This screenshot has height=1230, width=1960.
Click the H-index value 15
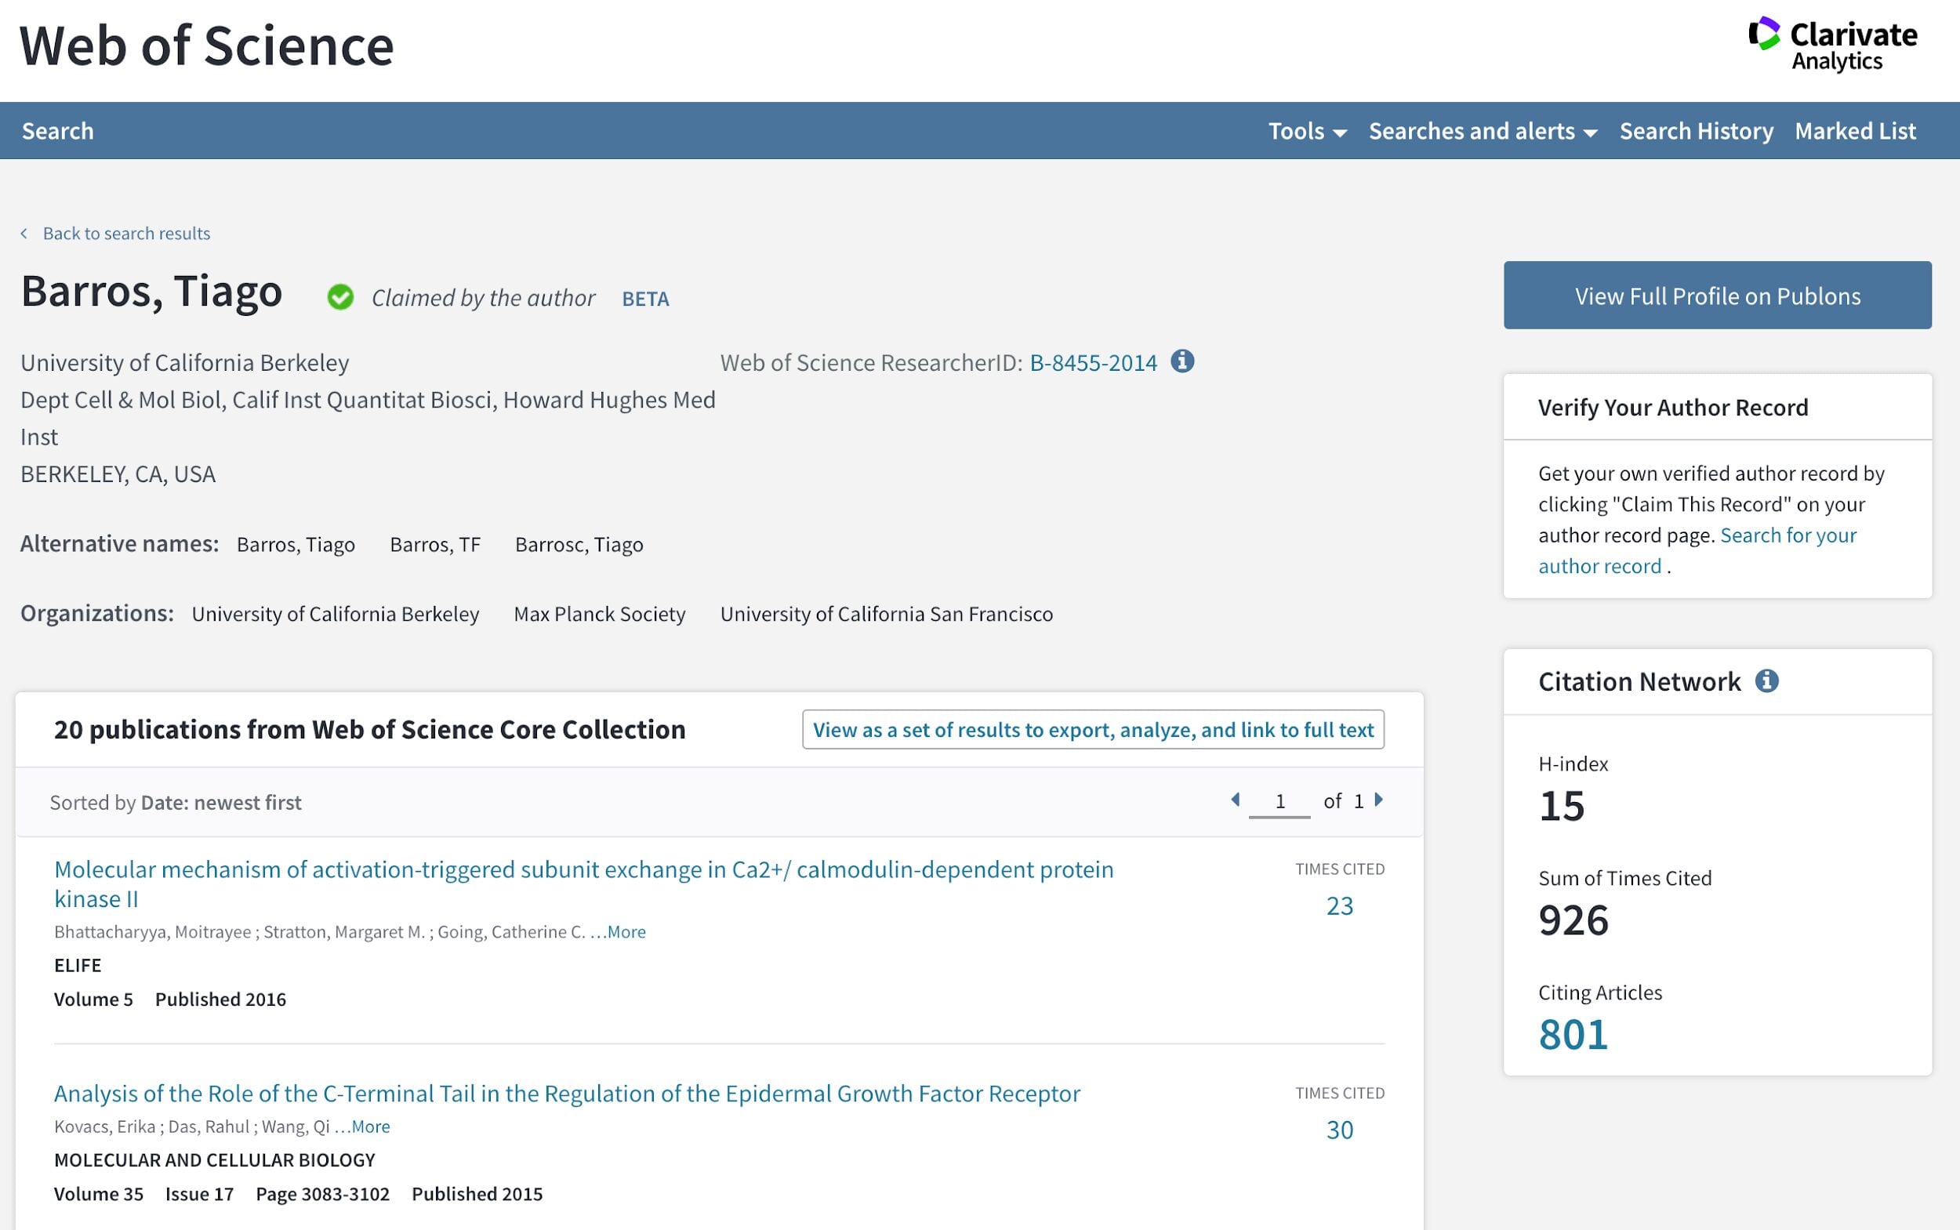click(x=1561, y=806)
